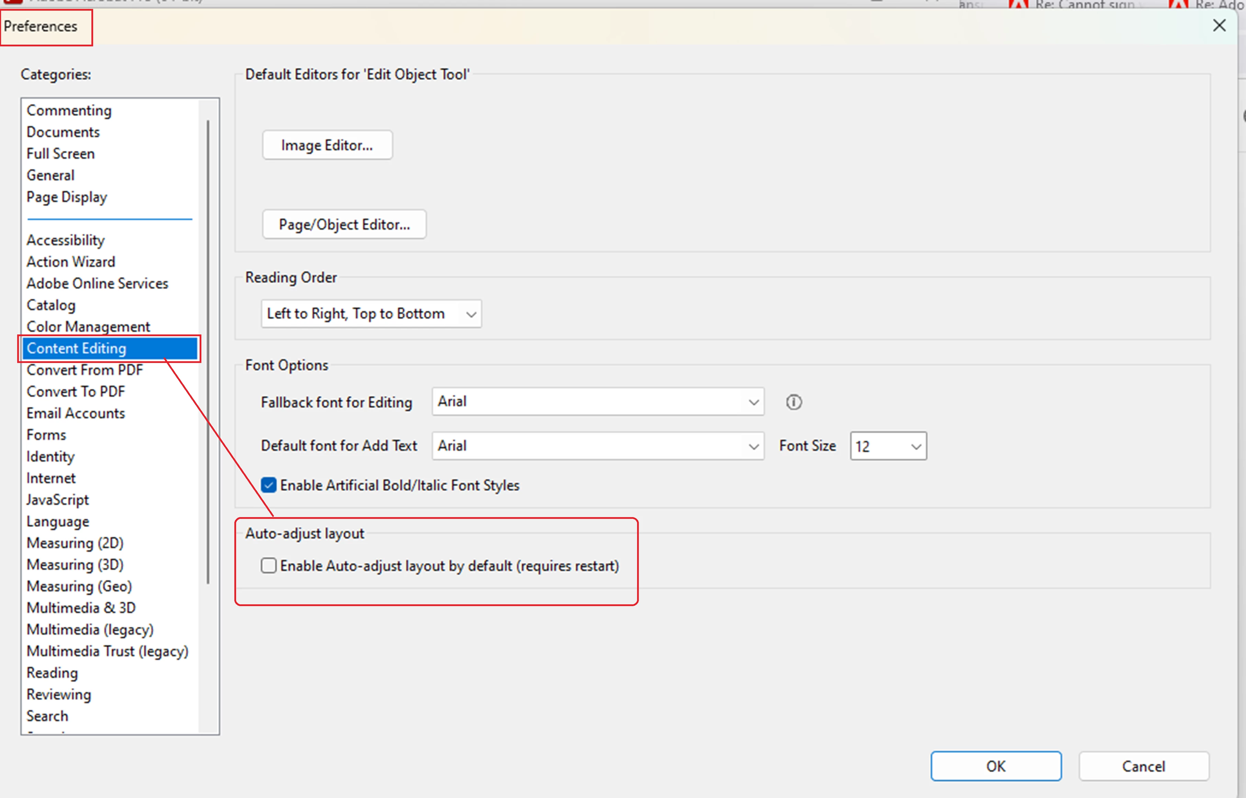The width and height of the screenshot is (1246, 798).
Task: Click the Page/Object Editor button
Action: point(344,224)
